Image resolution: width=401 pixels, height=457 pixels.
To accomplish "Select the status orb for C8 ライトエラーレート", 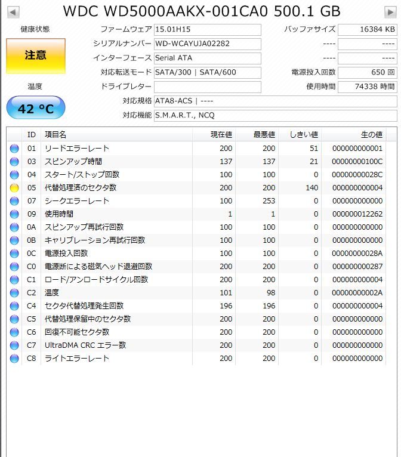I will coord(14,358).
